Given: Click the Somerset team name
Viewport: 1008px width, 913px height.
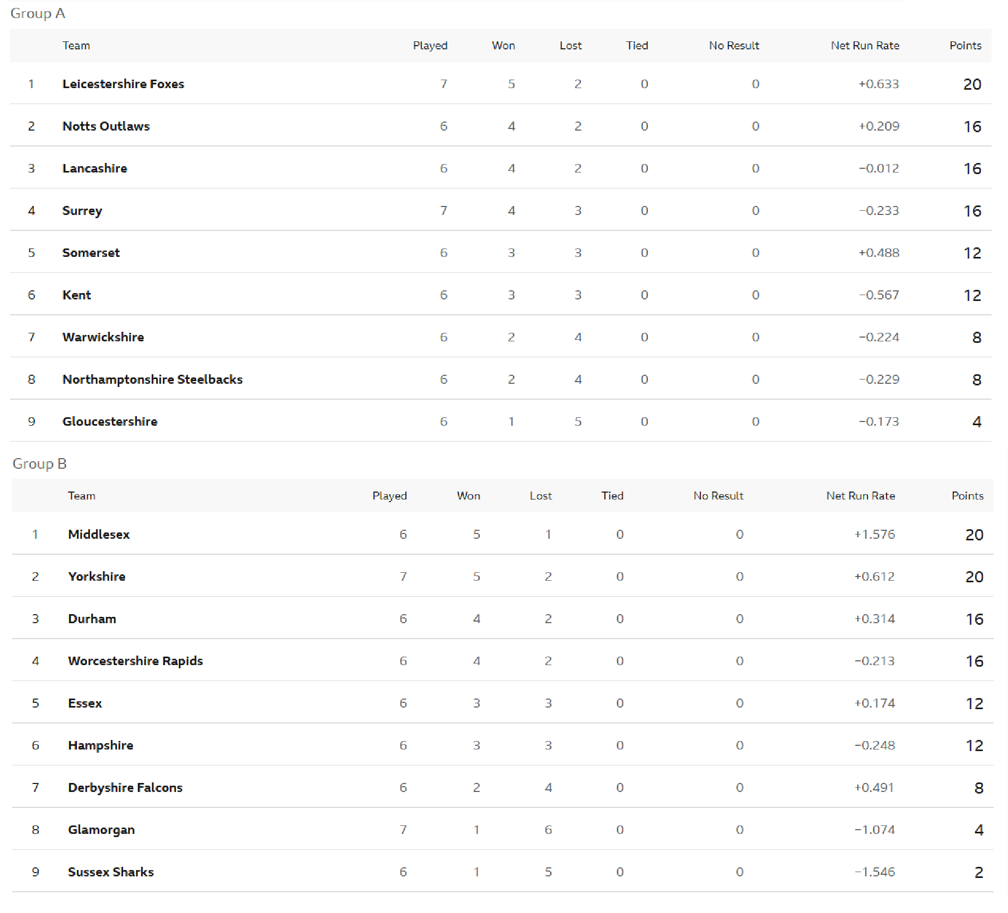Looking at the screenshot, I should click(x=91, y=253).
